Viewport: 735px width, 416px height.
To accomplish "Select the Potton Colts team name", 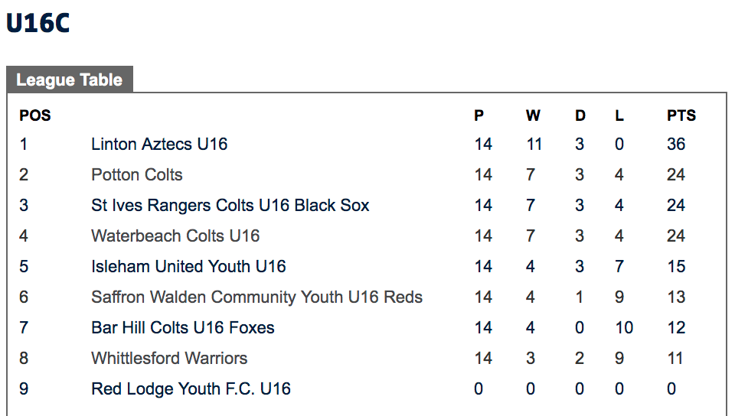I will click(x=137, y=174).
